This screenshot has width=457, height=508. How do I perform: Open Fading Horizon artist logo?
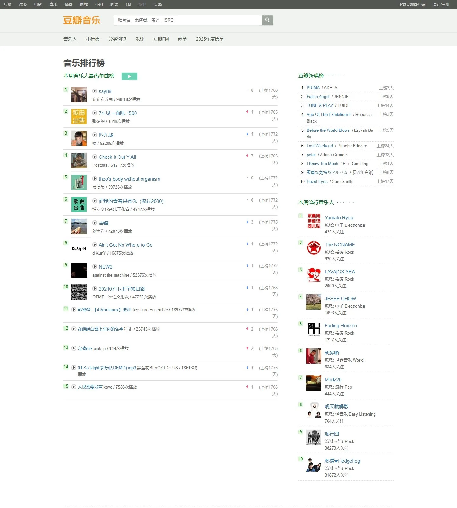pyautogui.click(x=314, y=329)
